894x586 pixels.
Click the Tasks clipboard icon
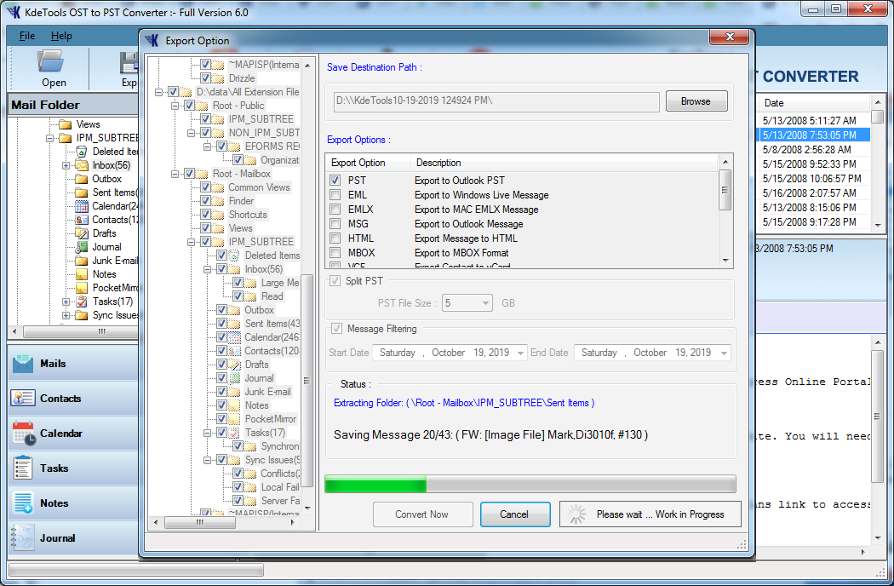(x=24, y=468)
